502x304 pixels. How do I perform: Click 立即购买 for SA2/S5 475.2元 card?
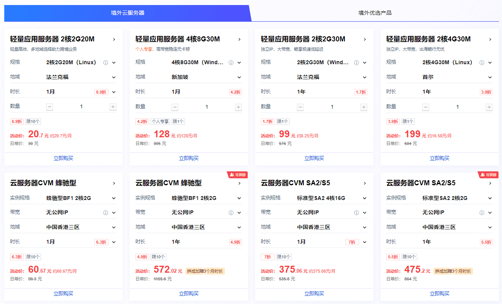pyautogui.click(x=440, y=294)
